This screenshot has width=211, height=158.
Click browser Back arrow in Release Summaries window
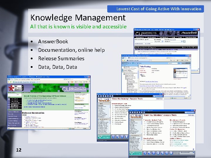tap(9, 79)
